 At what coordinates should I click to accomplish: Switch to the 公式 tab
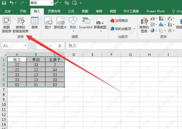71,11
